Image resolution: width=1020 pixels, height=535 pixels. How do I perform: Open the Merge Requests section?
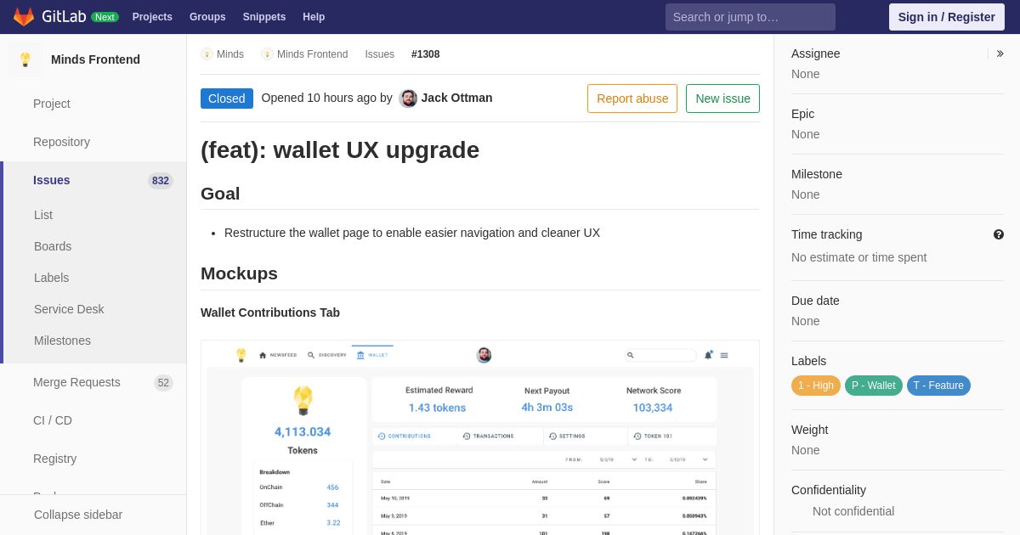(x=76, y=382)
